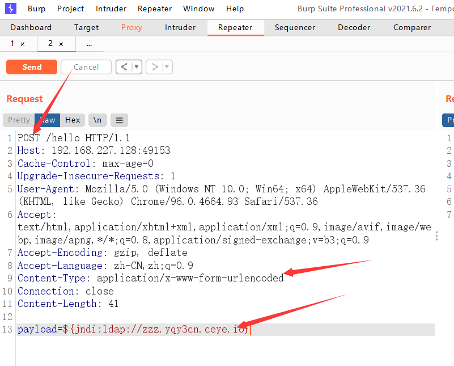This screenshot has width=454, height=366.
Task: Switch to the Decoder tab
Action: [354, 28]
